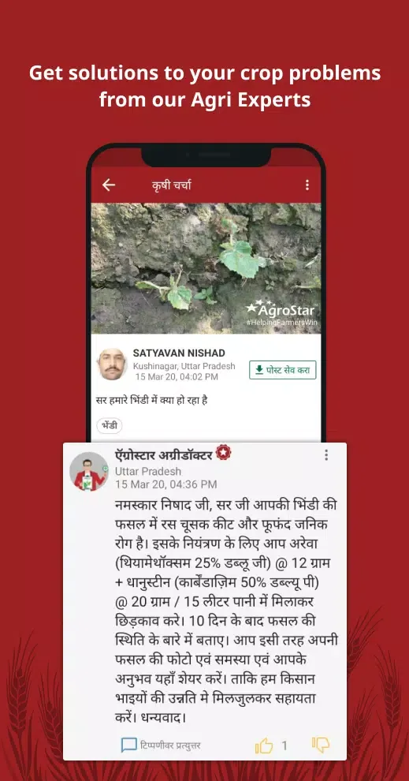Open the expert comment's three-dot options
Screen dimensions: 409x781
click(326, 454)
